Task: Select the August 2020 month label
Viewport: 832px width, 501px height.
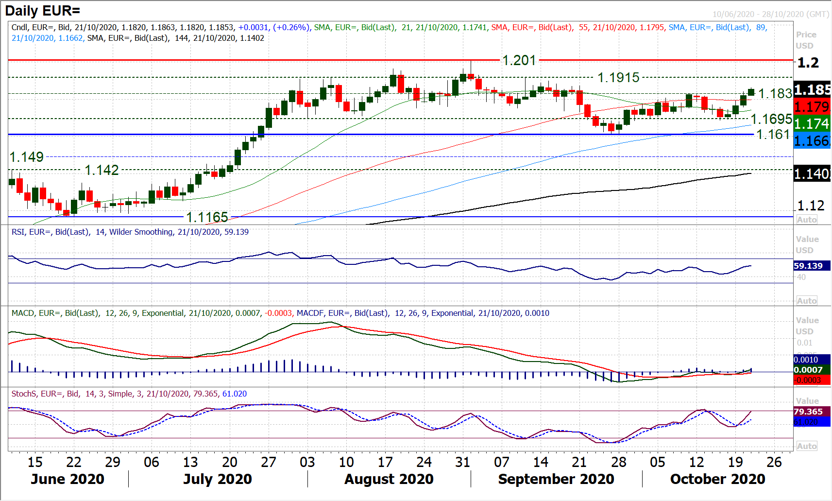Action: click(389, 479)
